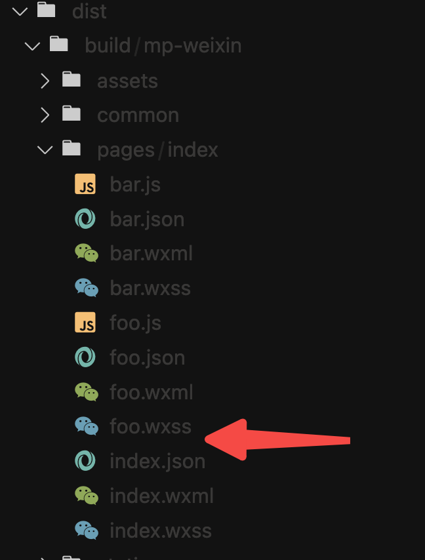Select the assets folder label
Image resolution: width=425 pixels, height=560 pixels.
click(x=127, y=81)
